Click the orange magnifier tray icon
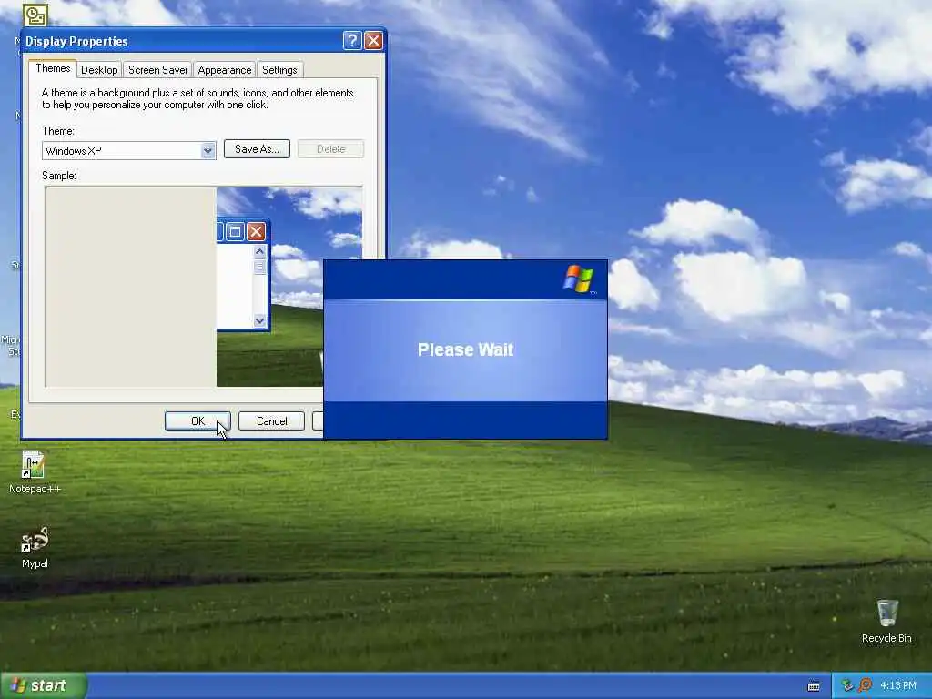 tap(865, 686)
